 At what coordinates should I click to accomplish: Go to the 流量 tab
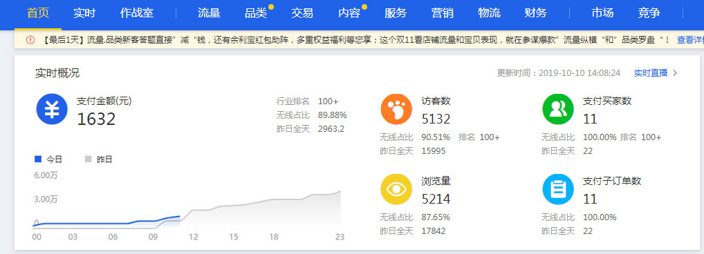(x=210, y=13)
